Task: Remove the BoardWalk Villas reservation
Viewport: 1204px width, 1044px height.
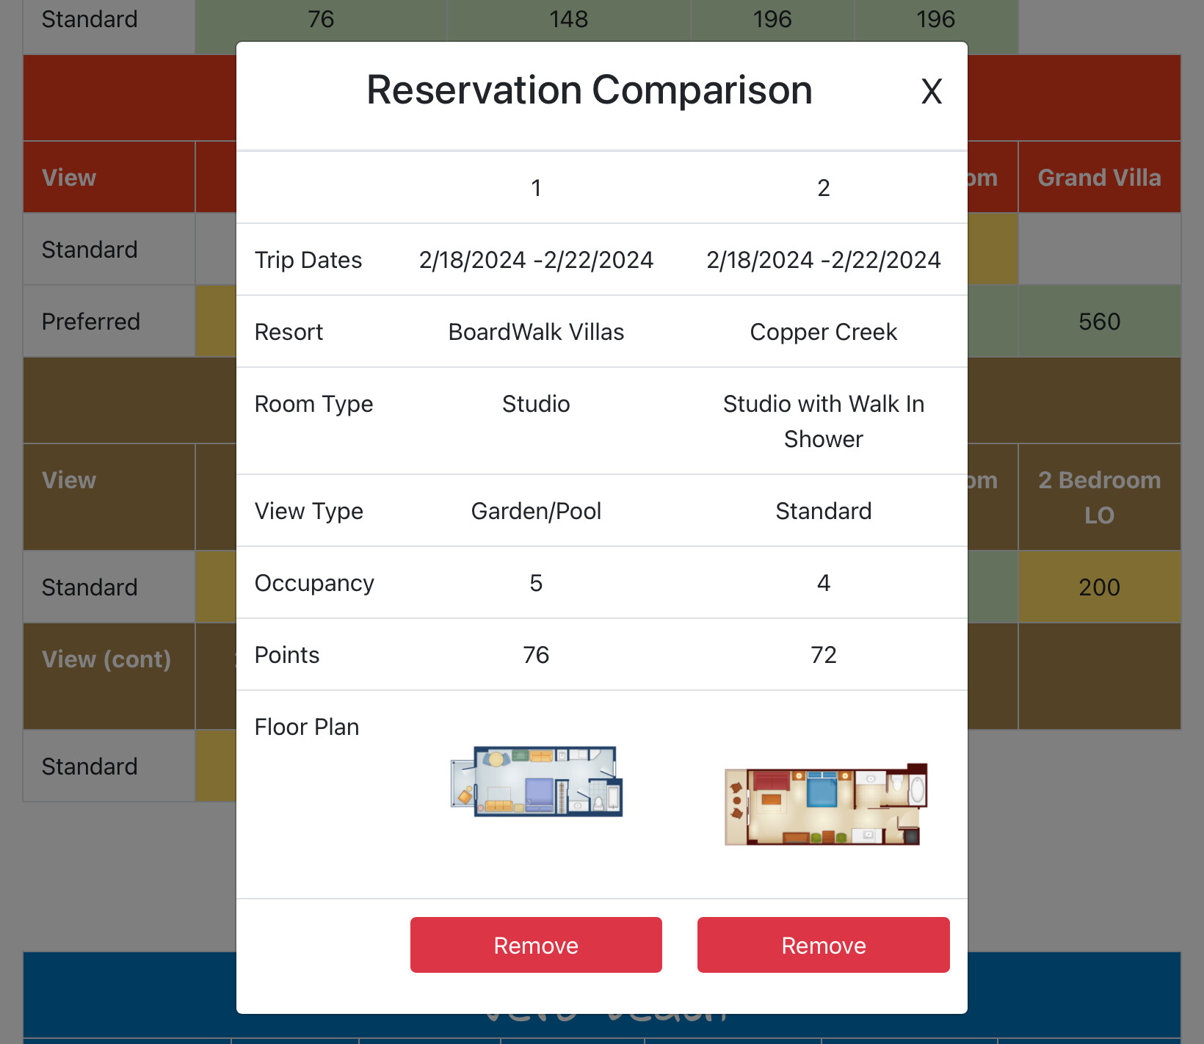Action: click(536, 945)
